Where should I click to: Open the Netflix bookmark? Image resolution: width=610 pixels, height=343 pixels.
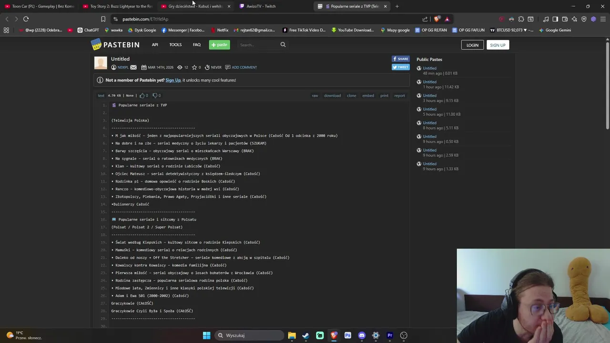coord(220,30)
